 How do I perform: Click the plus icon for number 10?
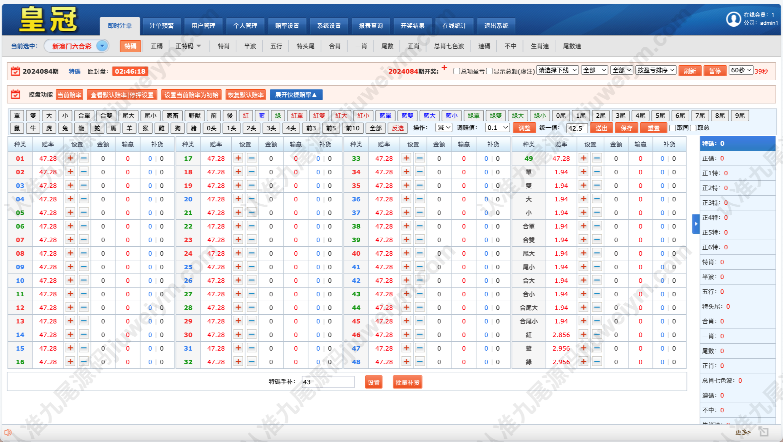(70, 280)
